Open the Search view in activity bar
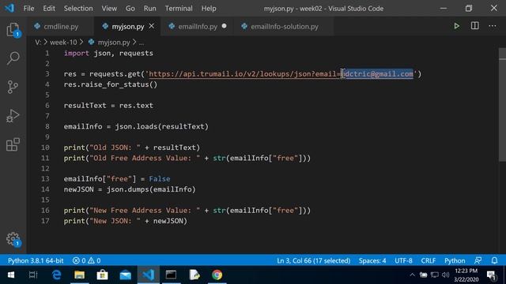Screen dimensions: 506x284 click(x=13, y=58)
